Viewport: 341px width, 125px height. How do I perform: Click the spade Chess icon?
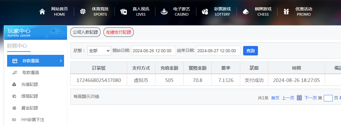point(246,11)
